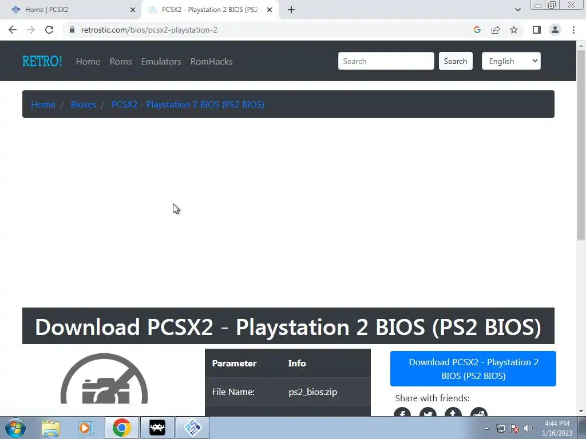The height and width of the screenshot is (439, 586).
Task: Click the RETRO! site logo
Action: pyautogui.click(x=42, y=61)
